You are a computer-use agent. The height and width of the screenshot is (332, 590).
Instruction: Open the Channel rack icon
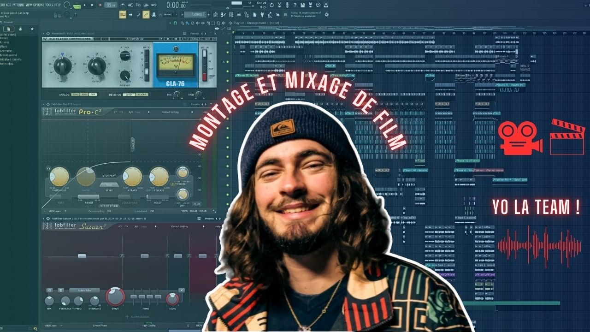pos(231,15)
